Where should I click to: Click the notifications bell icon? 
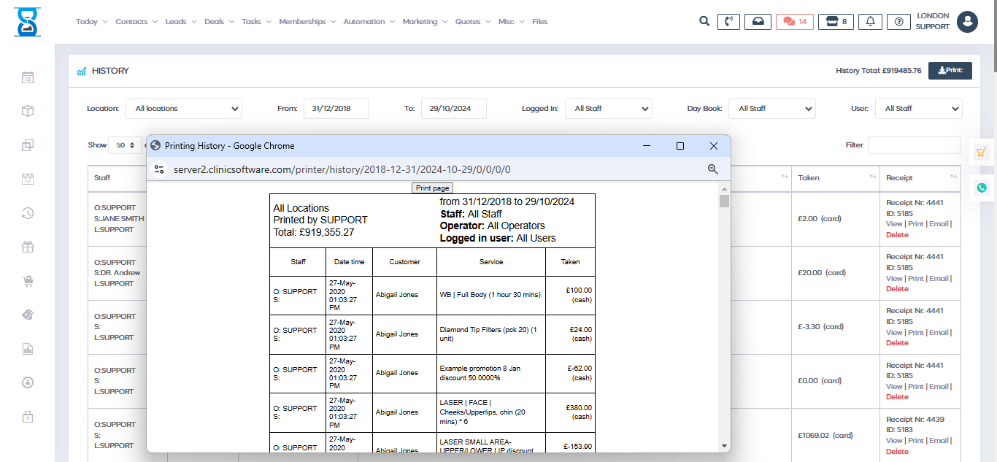click(870, 22)
